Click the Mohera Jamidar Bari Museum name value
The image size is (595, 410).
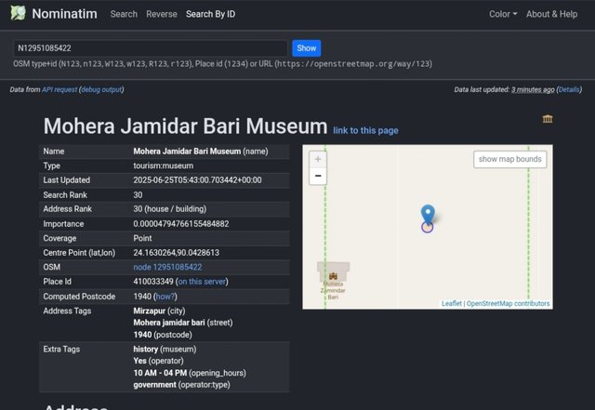coord(201,152)
